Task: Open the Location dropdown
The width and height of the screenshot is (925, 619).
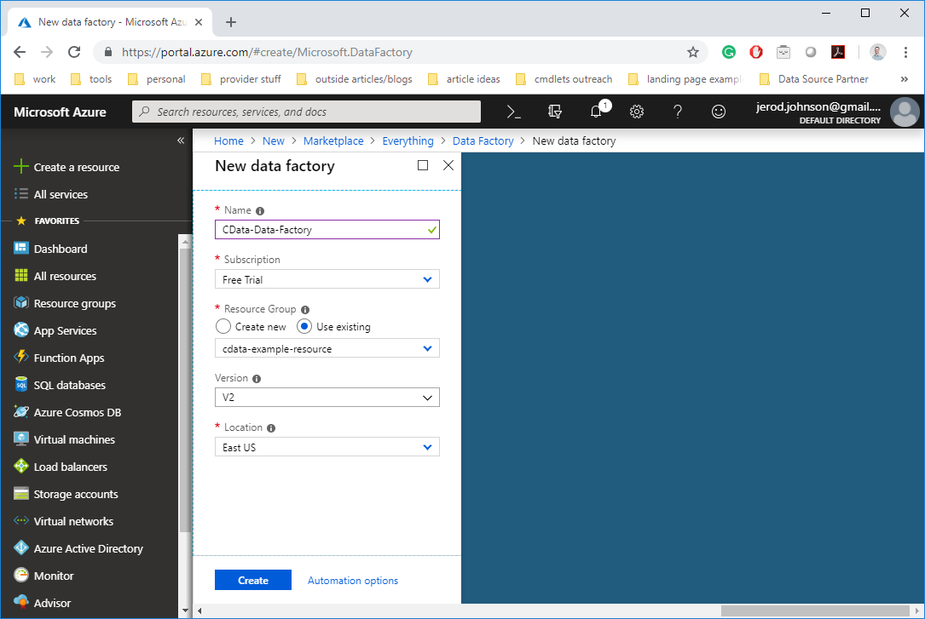Action: pyautogui.click(x=327, y=447)
